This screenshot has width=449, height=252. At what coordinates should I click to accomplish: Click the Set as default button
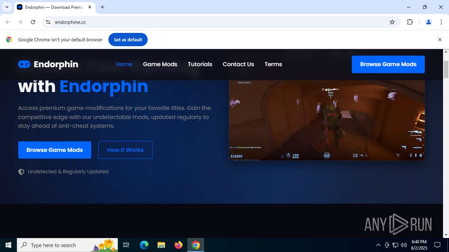pos(128,40)
